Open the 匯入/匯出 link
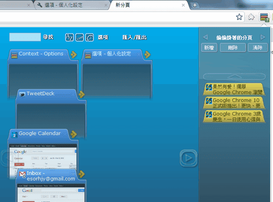The width and height of the screenshot is (273, 202). point(134,37)
